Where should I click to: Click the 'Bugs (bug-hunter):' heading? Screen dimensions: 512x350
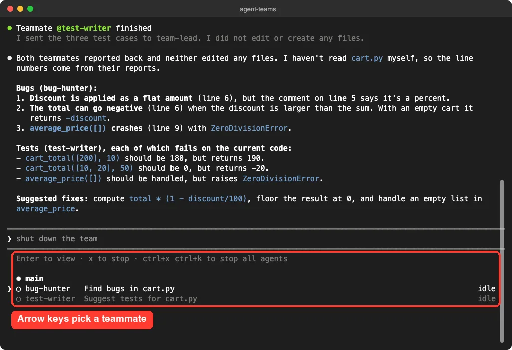coord(57,88)
